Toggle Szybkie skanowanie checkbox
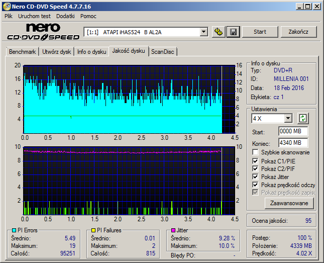The width and height of the screenshot is (324, 263). 255,152
